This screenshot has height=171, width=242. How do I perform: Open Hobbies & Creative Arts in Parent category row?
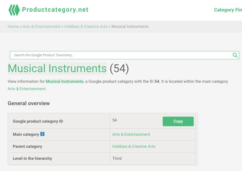pyautogui.click(x=134, y=146)
